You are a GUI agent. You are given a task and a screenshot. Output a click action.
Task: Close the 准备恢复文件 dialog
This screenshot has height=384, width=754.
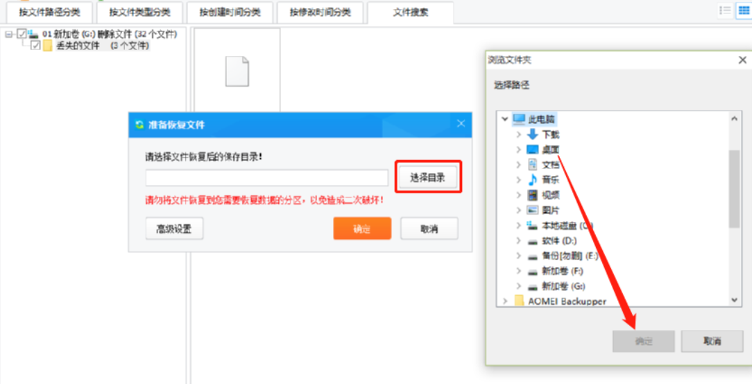pos(461,124)
